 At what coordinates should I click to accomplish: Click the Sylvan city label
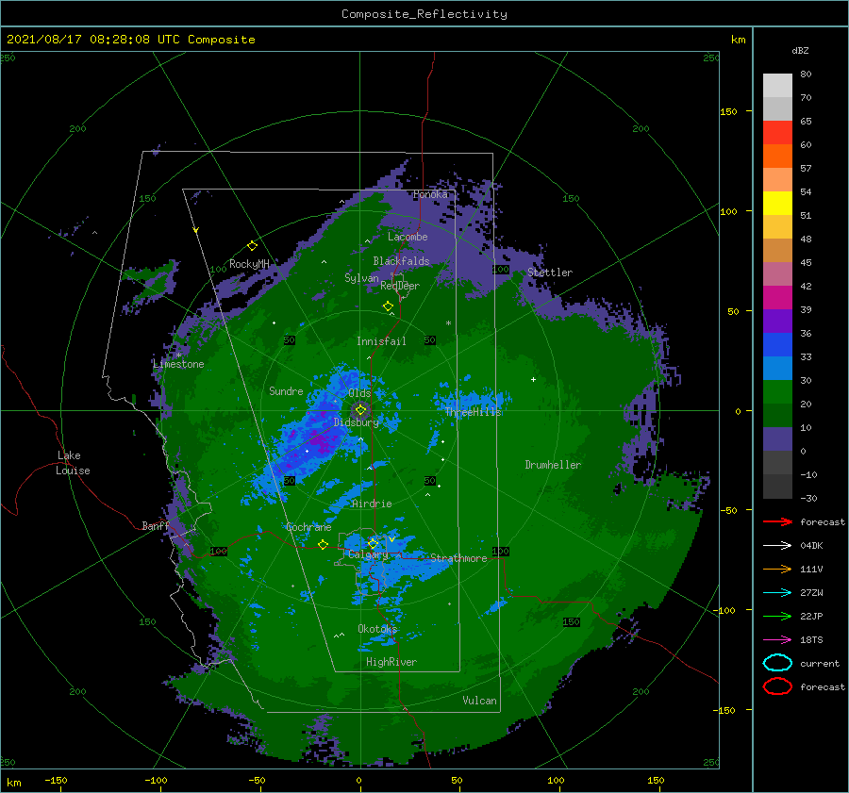[x=361, y=278]
